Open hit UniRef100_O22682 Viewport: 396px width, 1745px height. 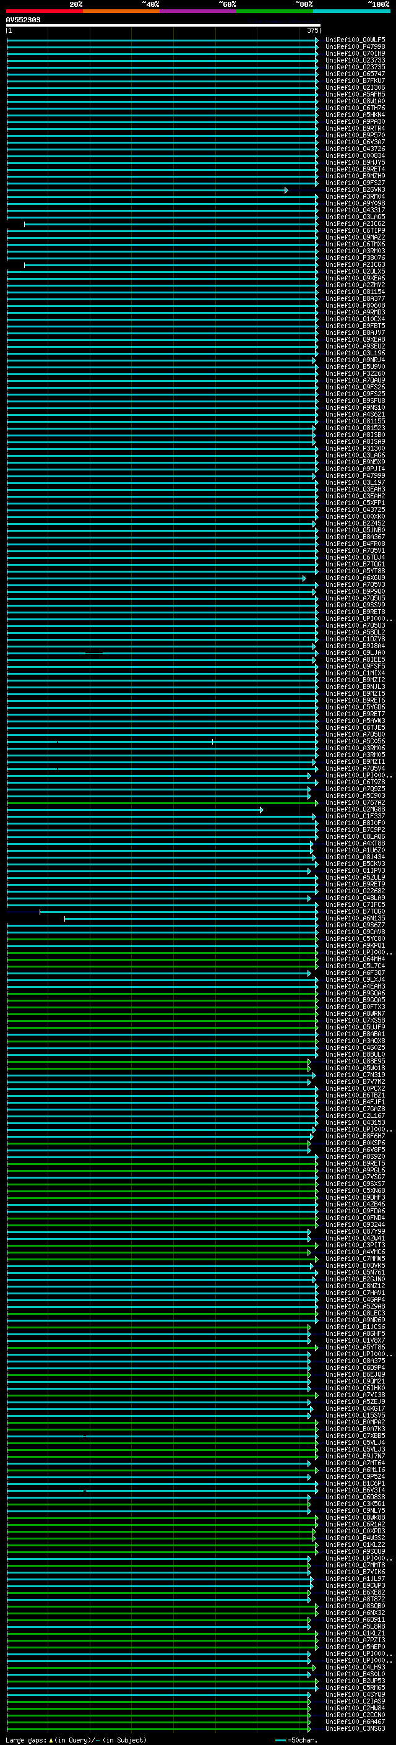355,891
